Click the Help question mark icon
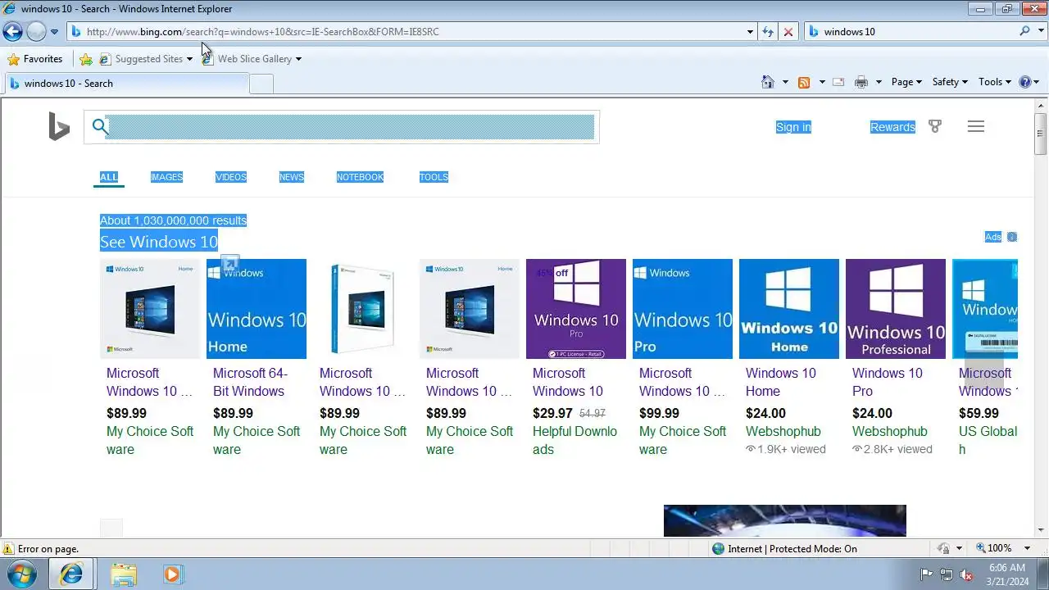Viewport: 1049px width, 590px height. [1025, 82]
